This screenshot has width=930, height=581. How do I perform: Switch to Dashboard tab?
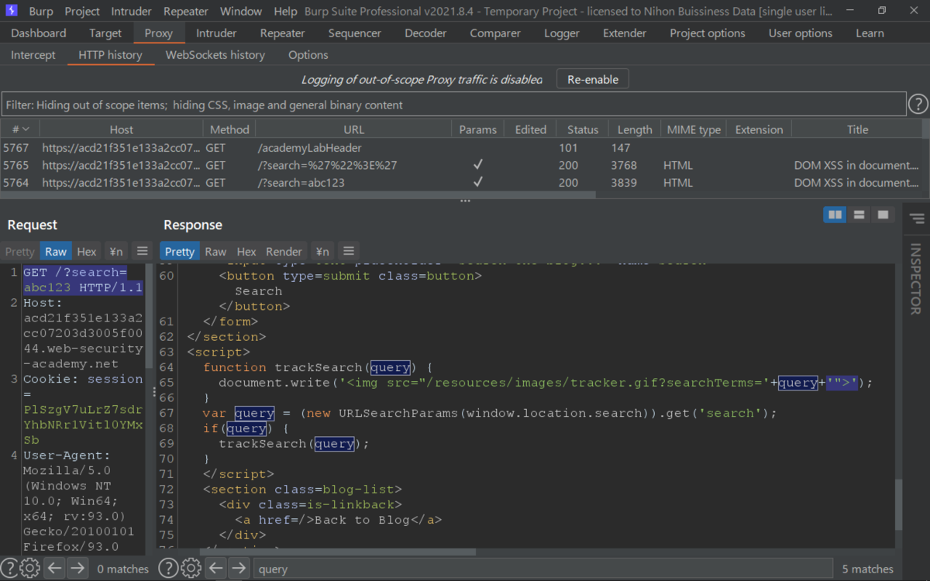pos(39,33)
